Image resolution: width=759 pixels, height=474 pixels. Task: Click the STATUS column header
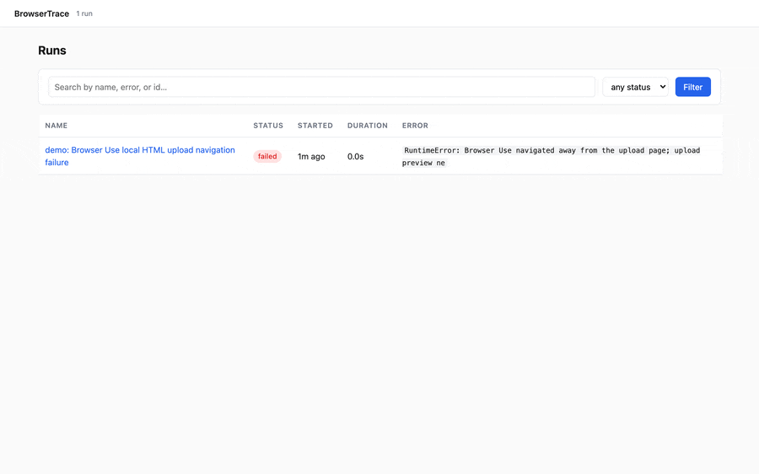(268, 126)
